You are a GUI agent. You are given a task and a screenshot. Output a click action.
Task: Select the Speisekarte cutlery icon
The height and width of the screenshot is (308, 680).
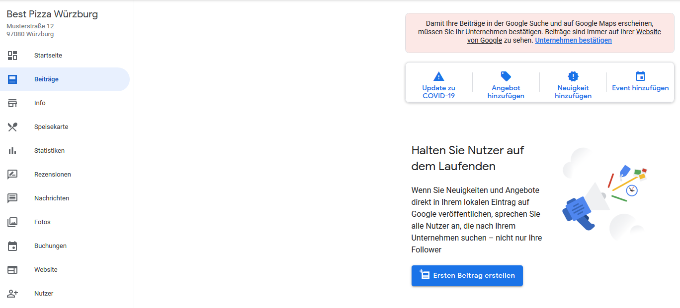(x=12, y=127)
